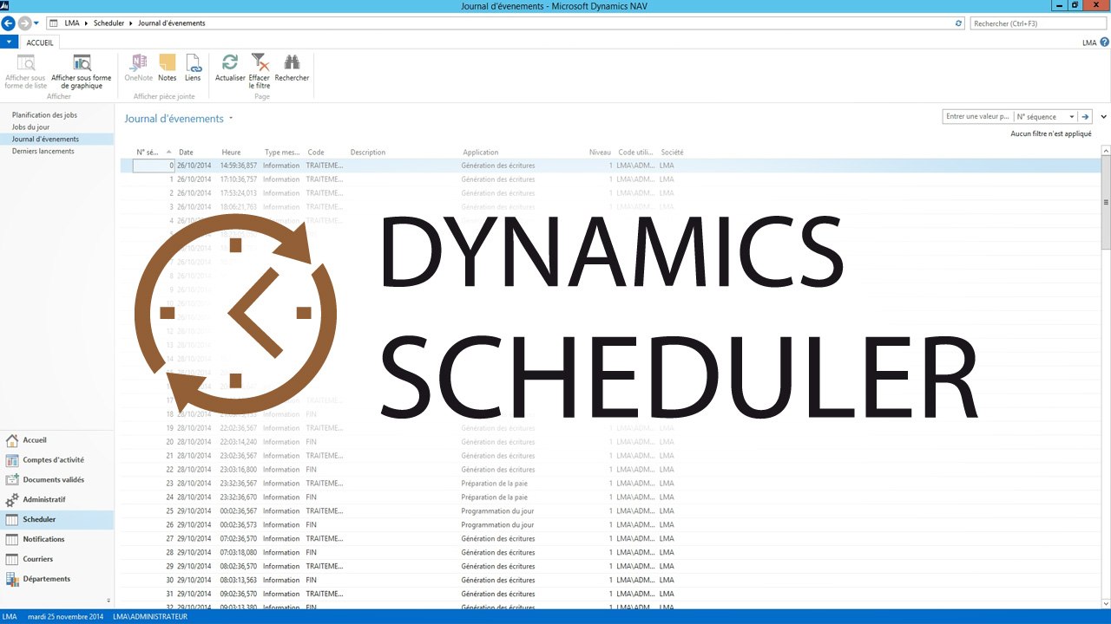Expand the filter pane chevron
Screen dimensions: 1111x624
click(1103, 116)
